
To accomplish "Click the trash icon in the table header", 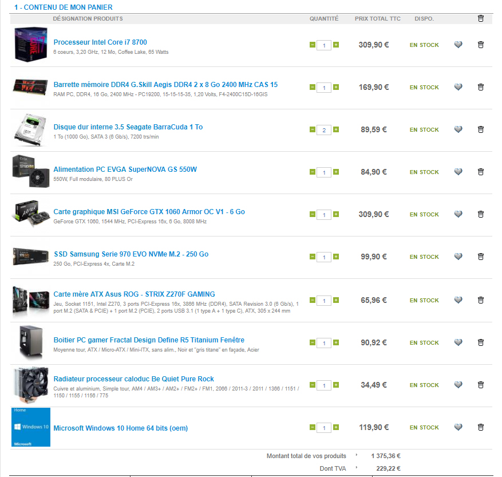I will pyautogui.click(x=480, y=18).
